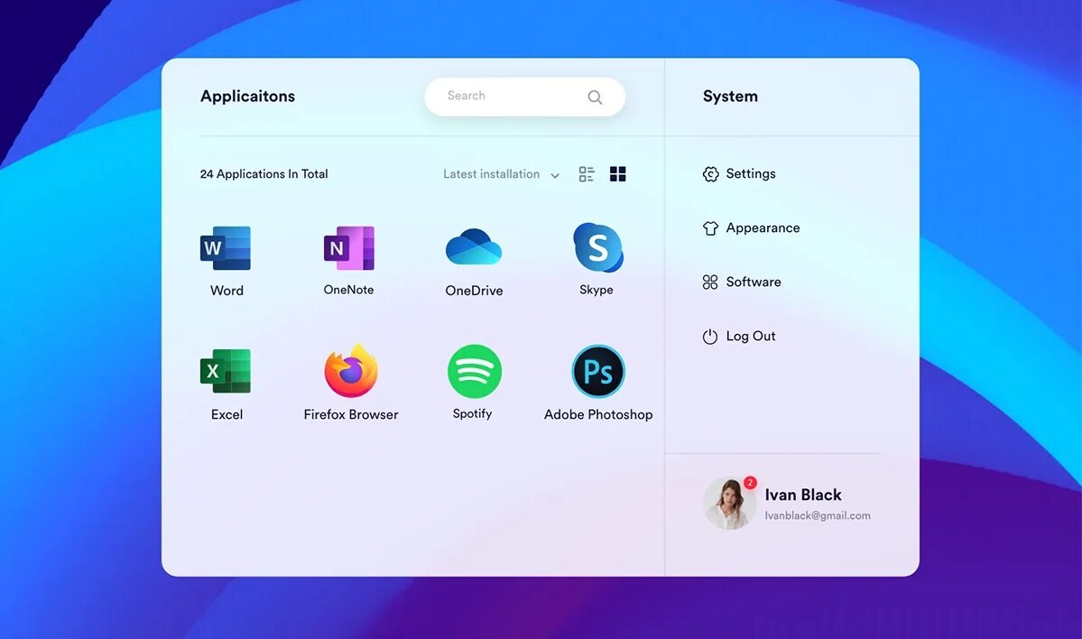The image size is (1082, 639).
Task: Click the Firefox Browser label text
Action: tap(351, 415)
